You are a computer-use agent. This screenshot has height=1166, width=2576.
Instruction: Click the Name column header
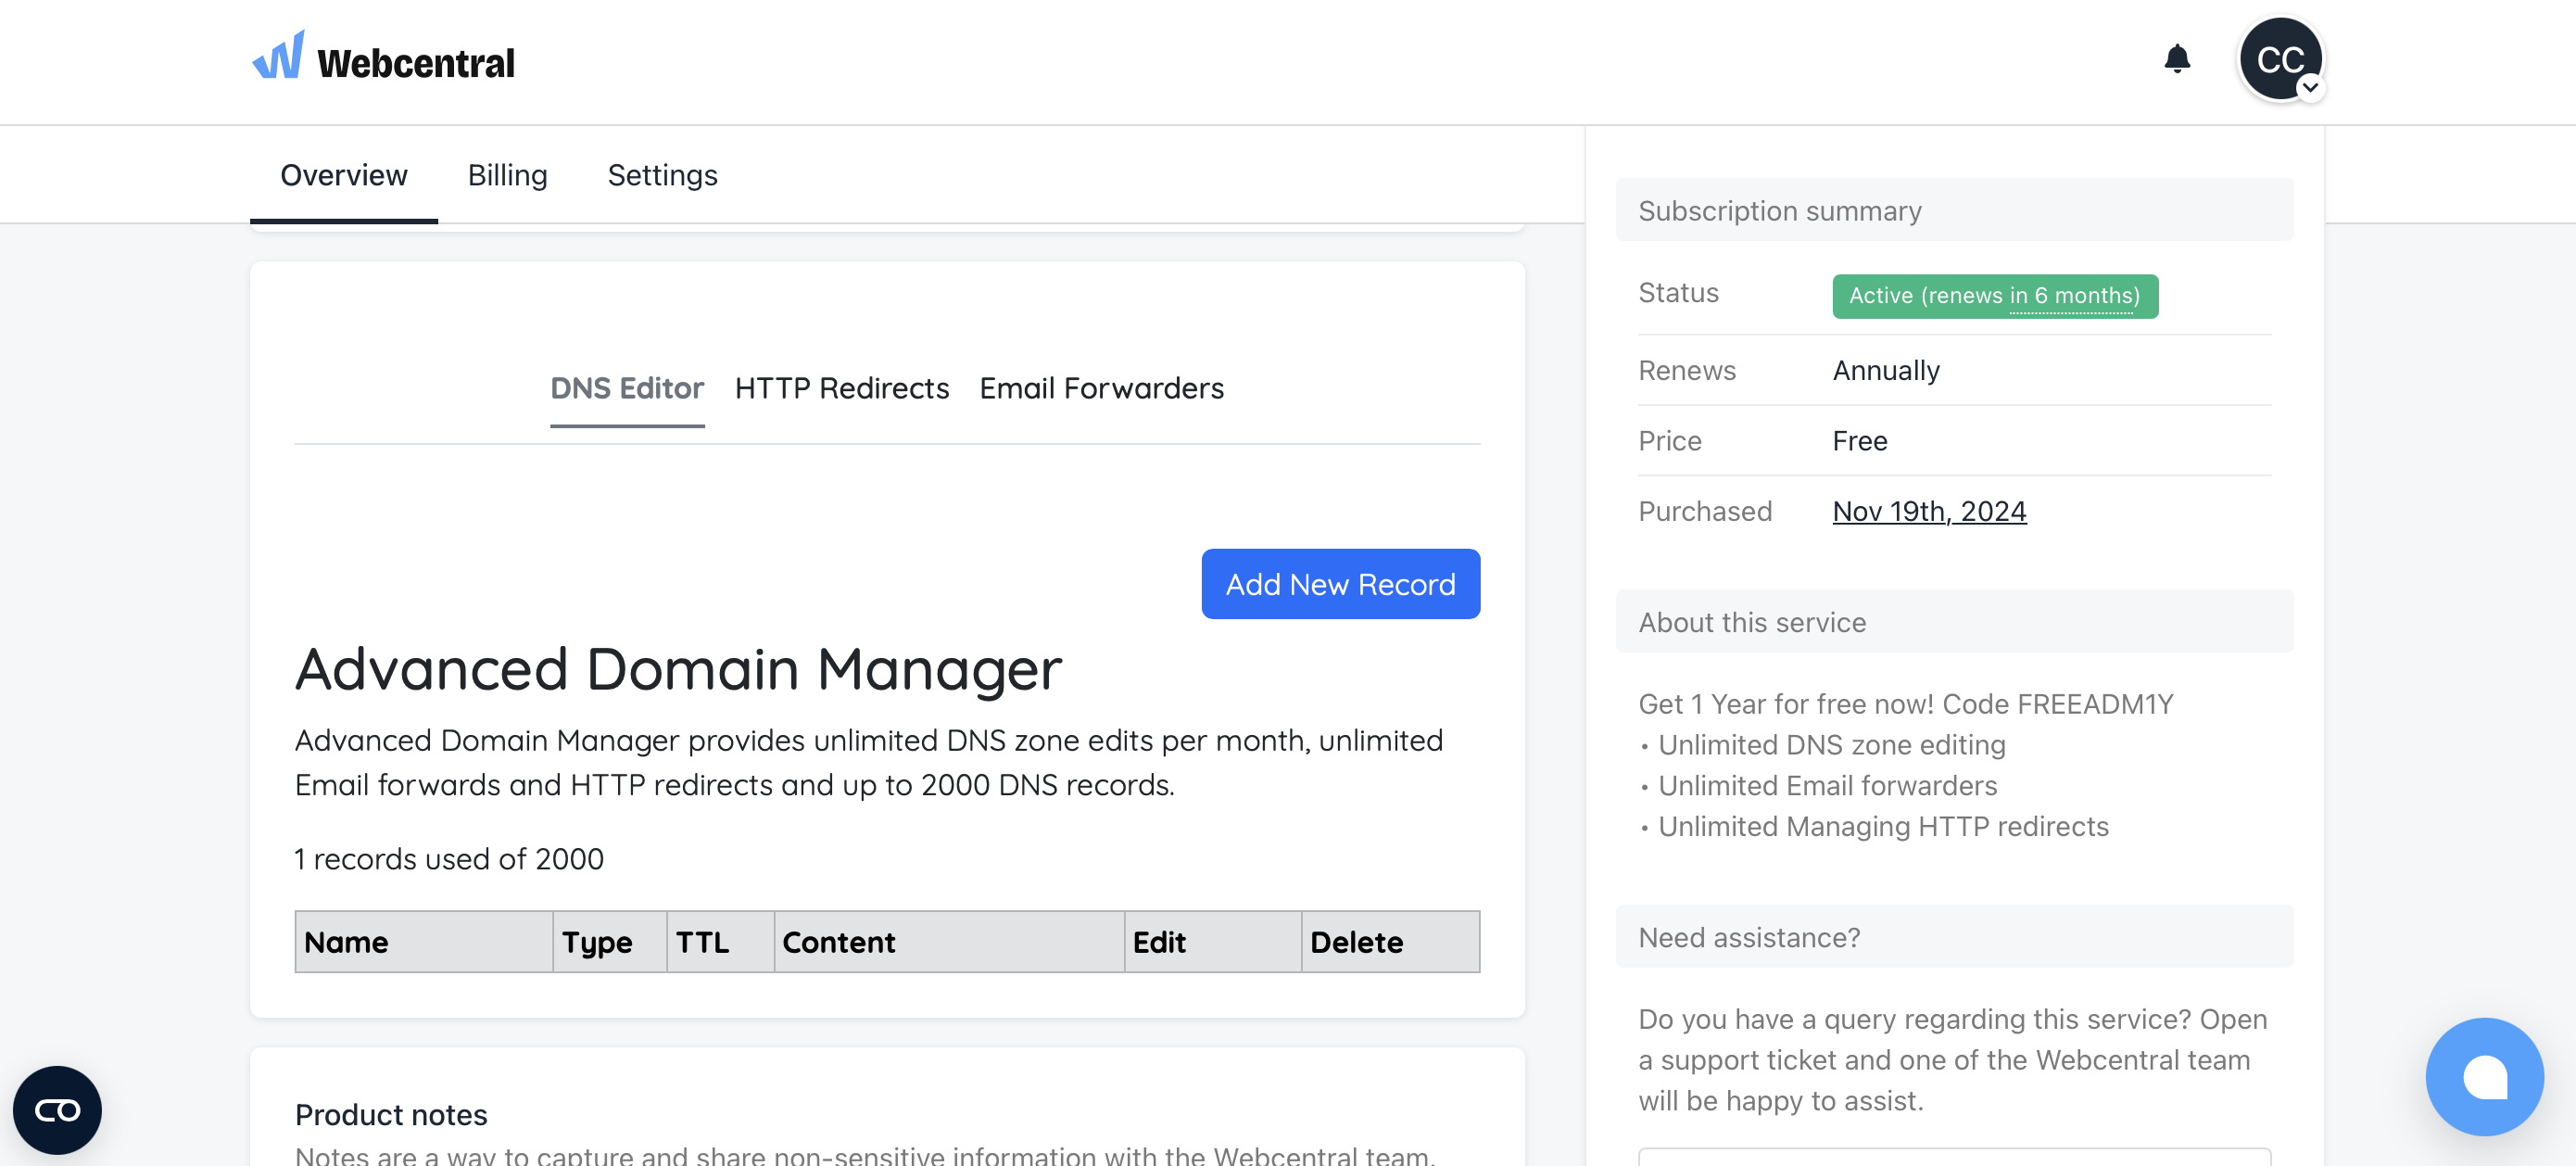346,941
